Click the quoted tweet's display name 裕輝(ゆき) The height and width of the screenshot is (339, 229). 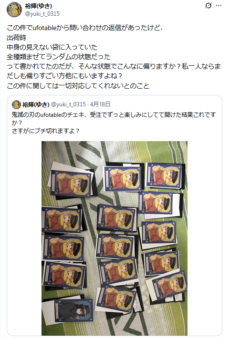pos(36,104)
